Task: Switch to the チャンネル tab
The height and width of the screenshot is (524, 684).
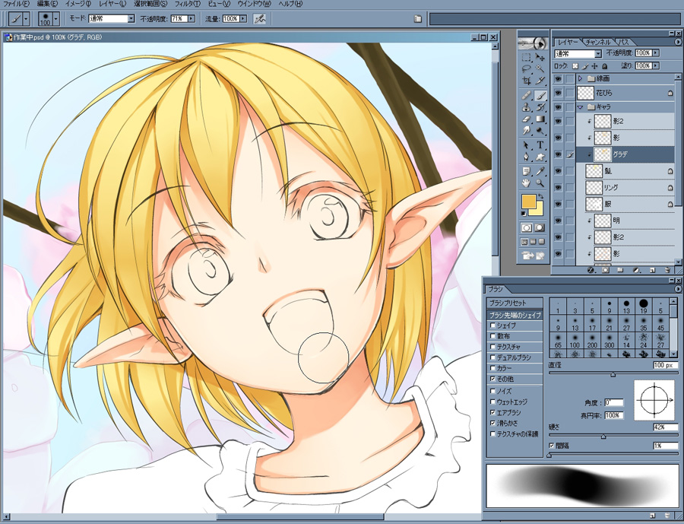Action: 599,41
